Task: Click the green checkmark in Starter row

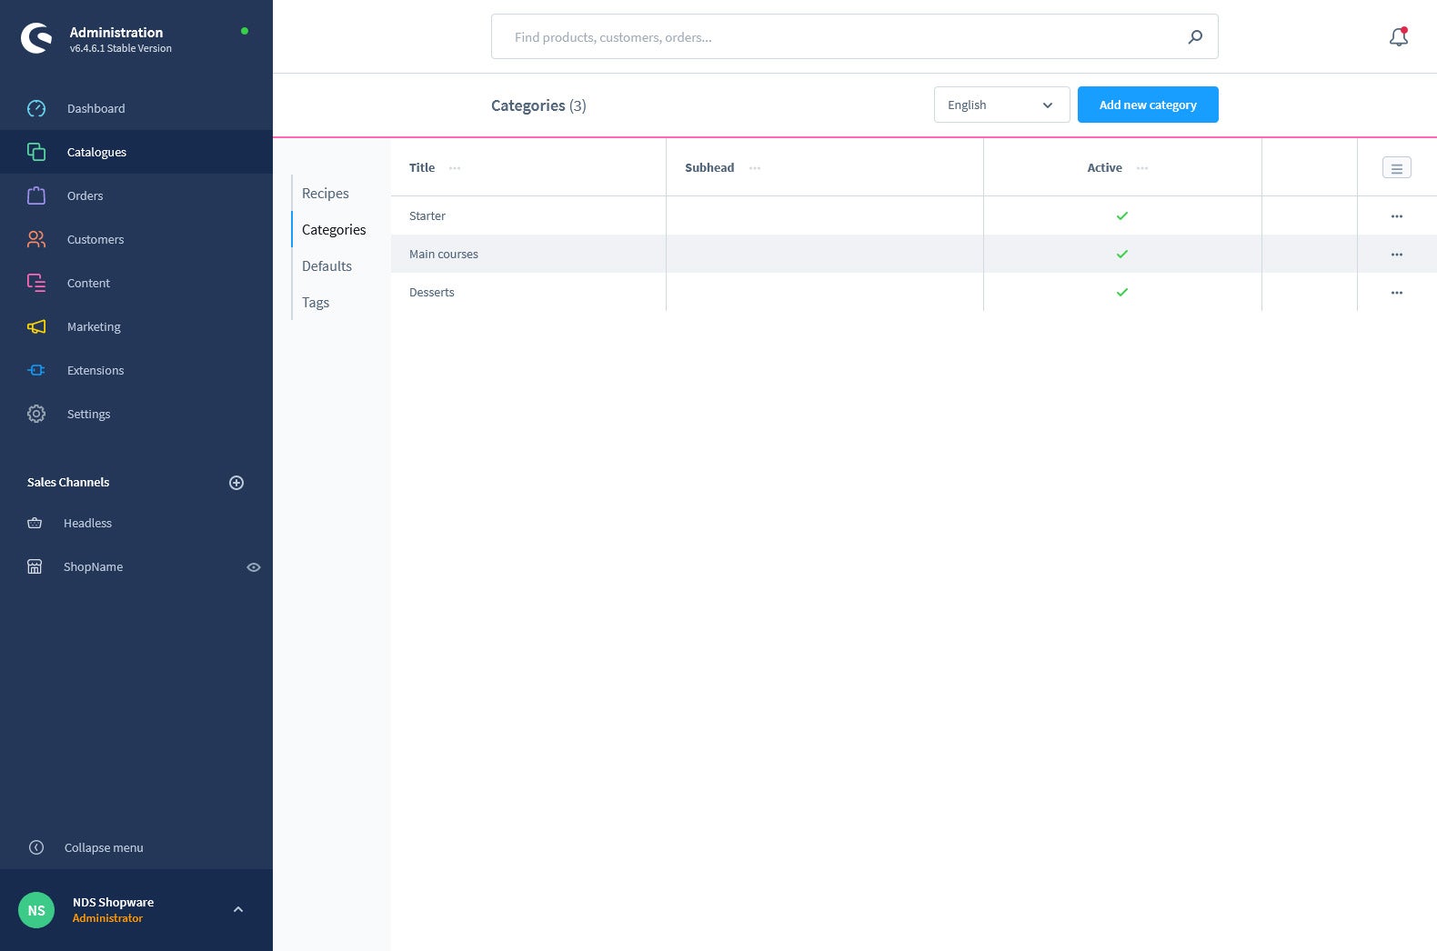Action: click(x=1122, y=215)
